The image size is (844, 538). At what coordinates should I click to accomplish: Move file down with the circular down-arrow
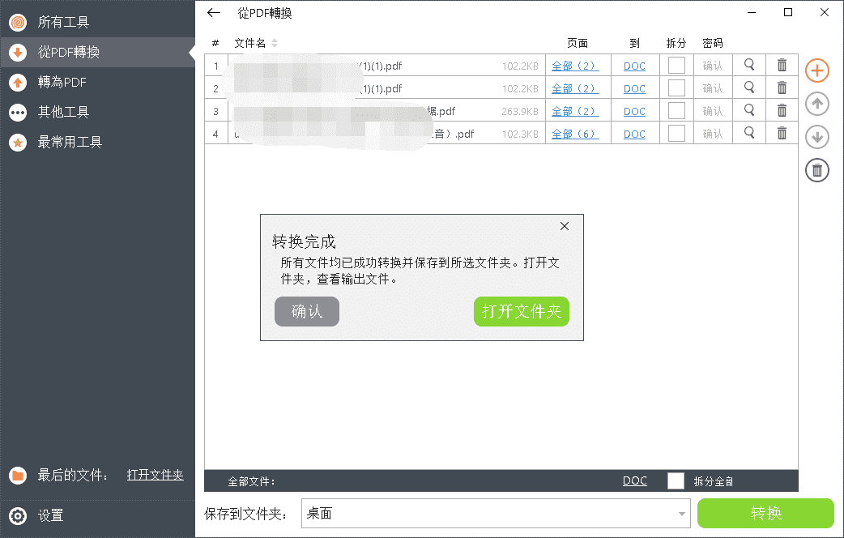point(817,137)
